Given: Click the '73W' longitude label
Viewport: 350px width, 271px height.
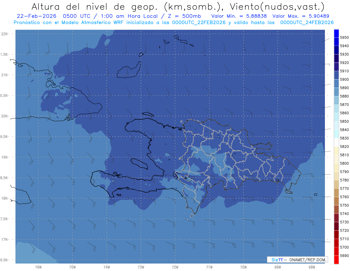Looking at the screenshot, I should [x=141, y=267].
